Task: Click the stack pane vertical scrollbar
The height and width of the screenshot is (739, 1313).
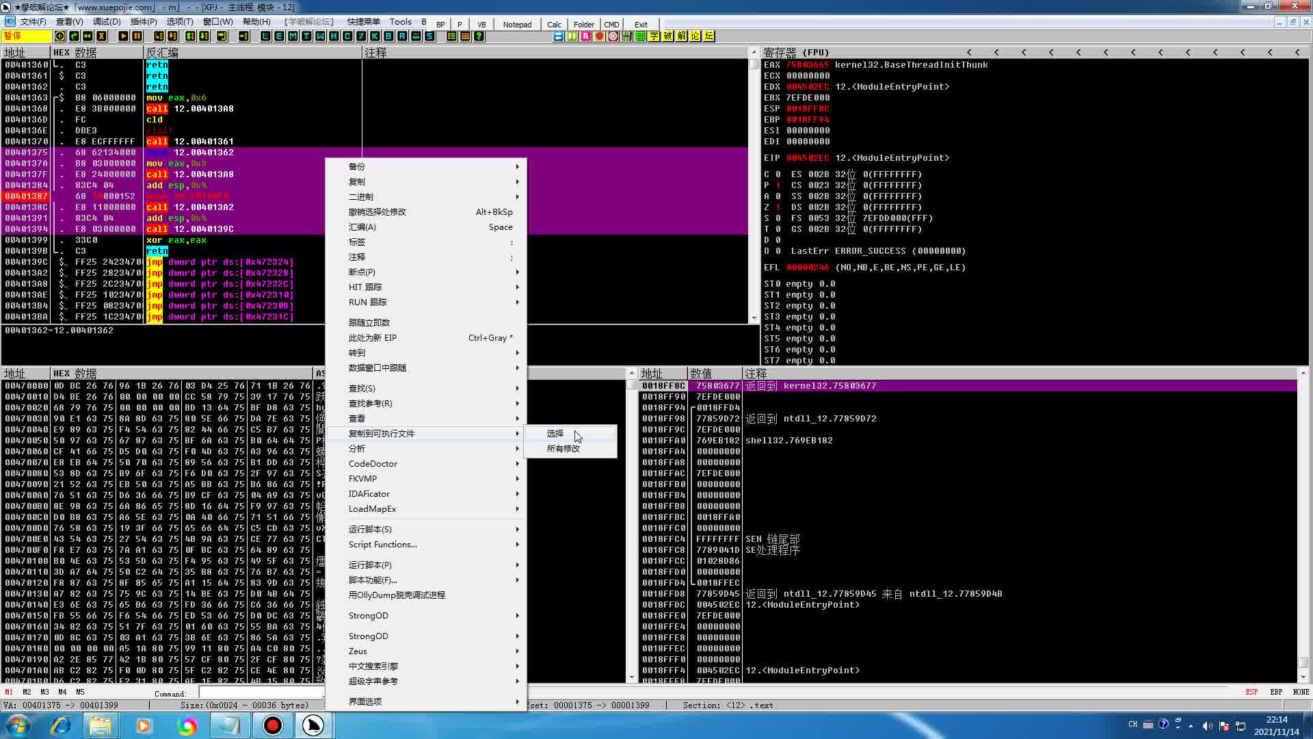Action: point(1303,526)
